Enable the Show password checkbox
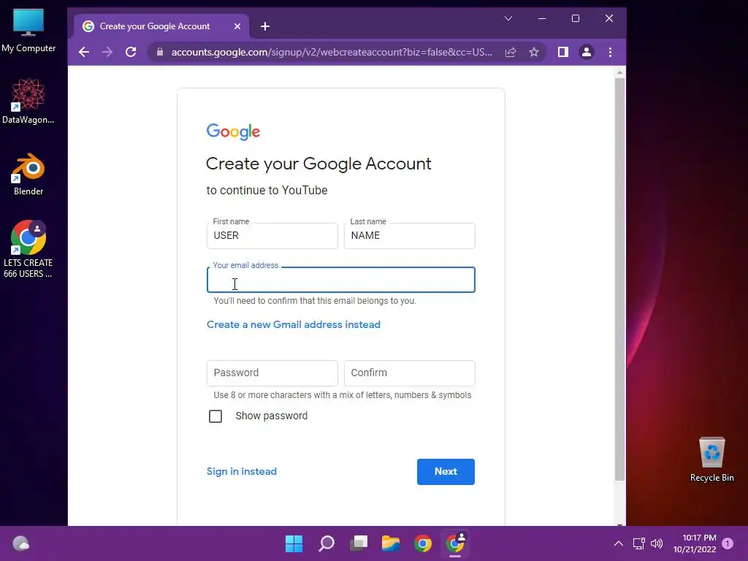This screenshot has width=748, height=561. pyautogui.click(x=215, y=416)
